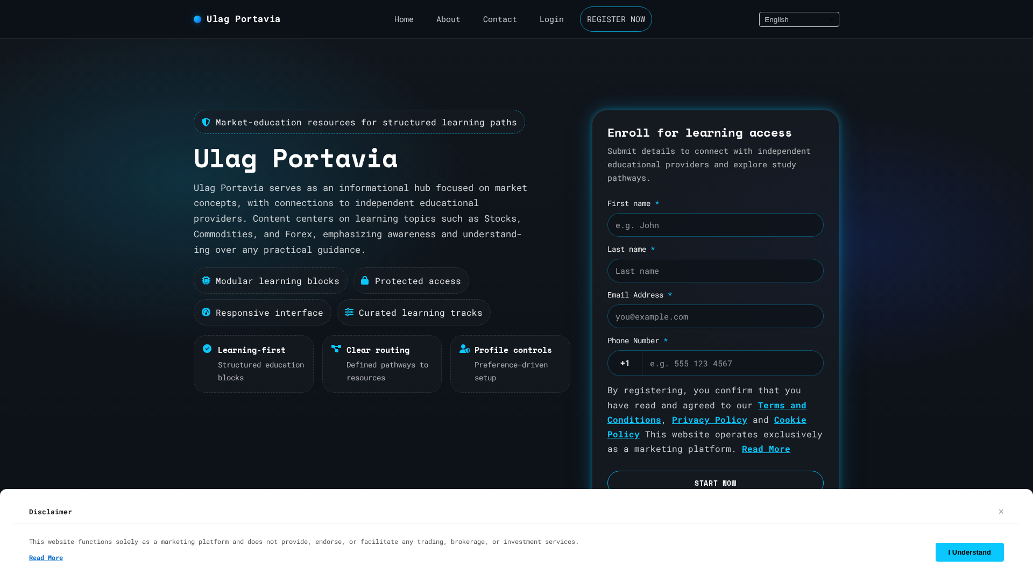The image size is (1033, 581).
Task: Click the Clear routing card title
Action: [378, 350]
